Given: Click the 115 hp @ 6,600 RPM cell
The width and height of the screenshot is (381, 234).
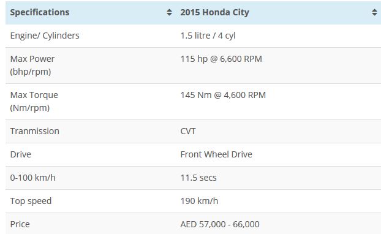Looking at the screenshot, I should click(221, 59).
